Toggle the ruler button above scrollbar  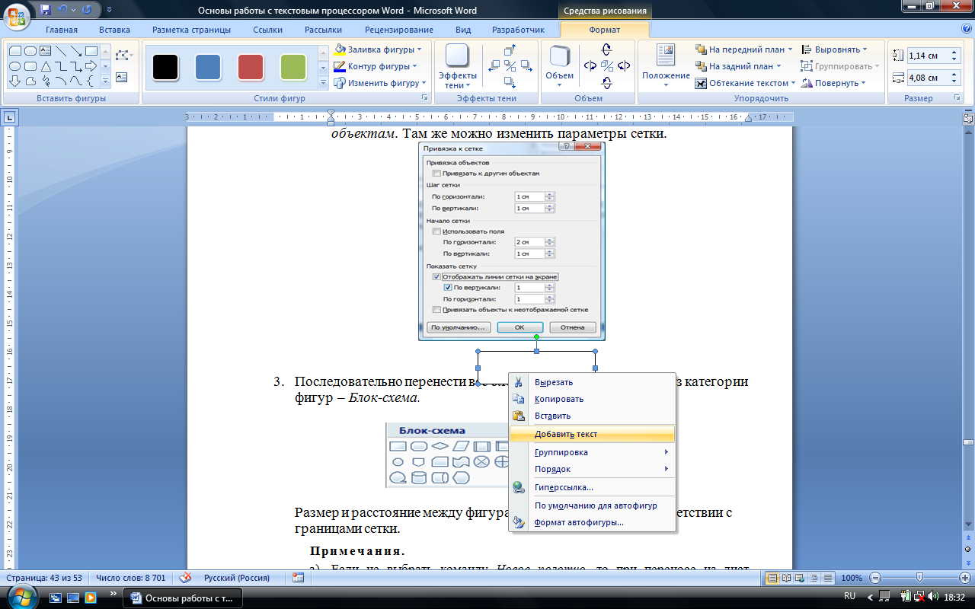coord(968,119)
